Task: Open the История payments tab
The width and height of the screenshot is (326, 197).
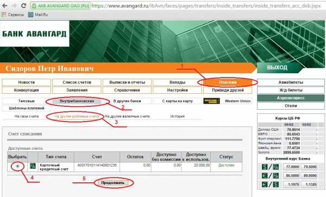Action: point(177,117)
